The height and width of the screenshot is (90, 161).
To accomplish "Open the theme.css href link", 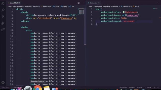I will click(66, 18).
